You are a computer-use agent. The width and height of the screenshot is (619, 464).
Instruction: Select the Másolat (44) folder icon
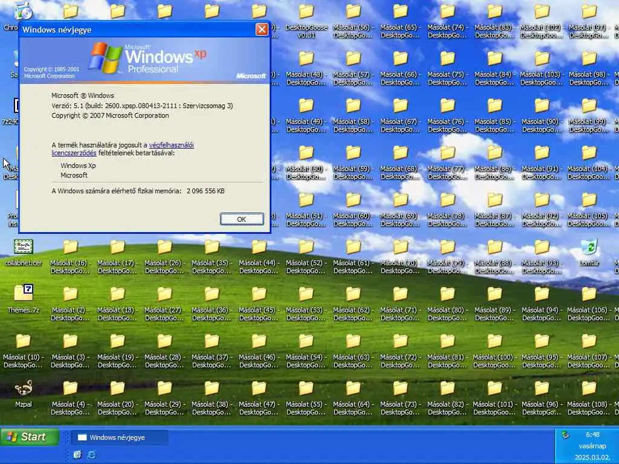[259, 247]
